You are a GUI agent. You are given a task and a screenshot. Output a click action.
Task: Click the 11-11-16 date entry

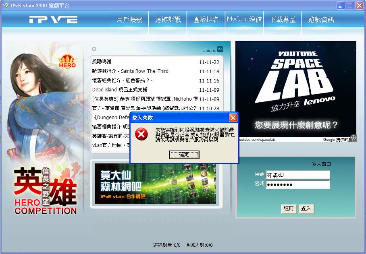click(209, 81)
